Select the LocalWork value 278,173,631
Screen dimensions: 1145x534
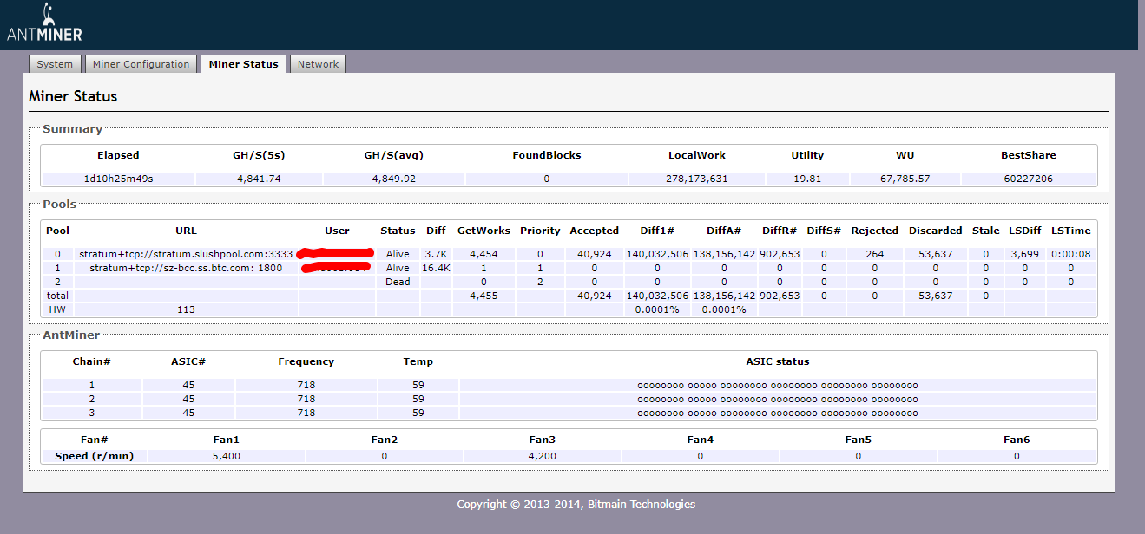click(697, 179)
